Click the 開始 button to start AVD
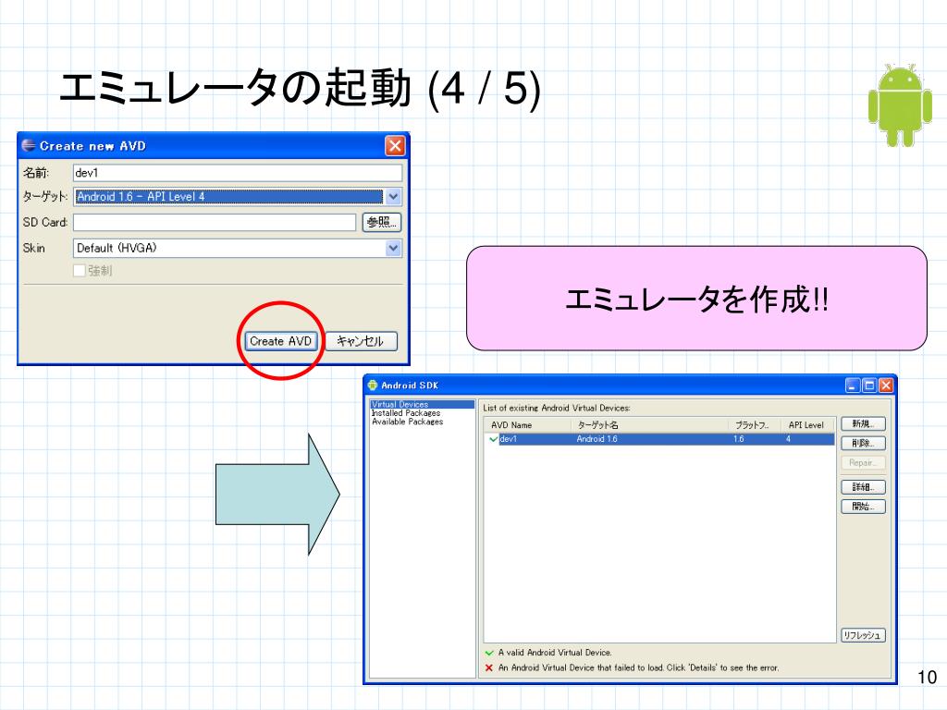Screen dimensions: 947x710 [863, 507]
